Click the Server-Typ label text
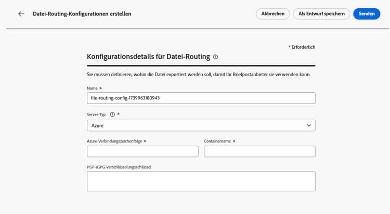Screen dimensions: 390x214 tap(97, 115)
